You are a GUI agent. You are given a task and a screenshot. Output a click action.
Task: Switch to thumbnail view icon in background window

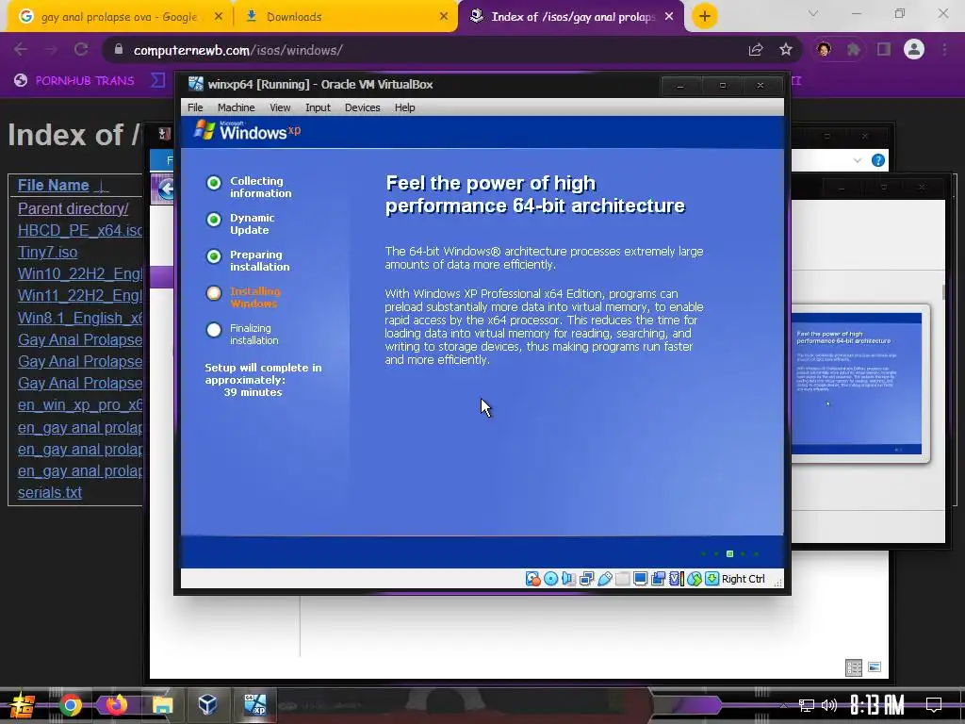pyautogui.click(x=875, y=667)
